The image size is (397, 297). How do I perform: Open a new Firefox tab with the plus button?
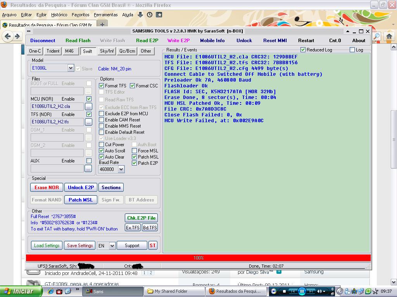point(102,24)
